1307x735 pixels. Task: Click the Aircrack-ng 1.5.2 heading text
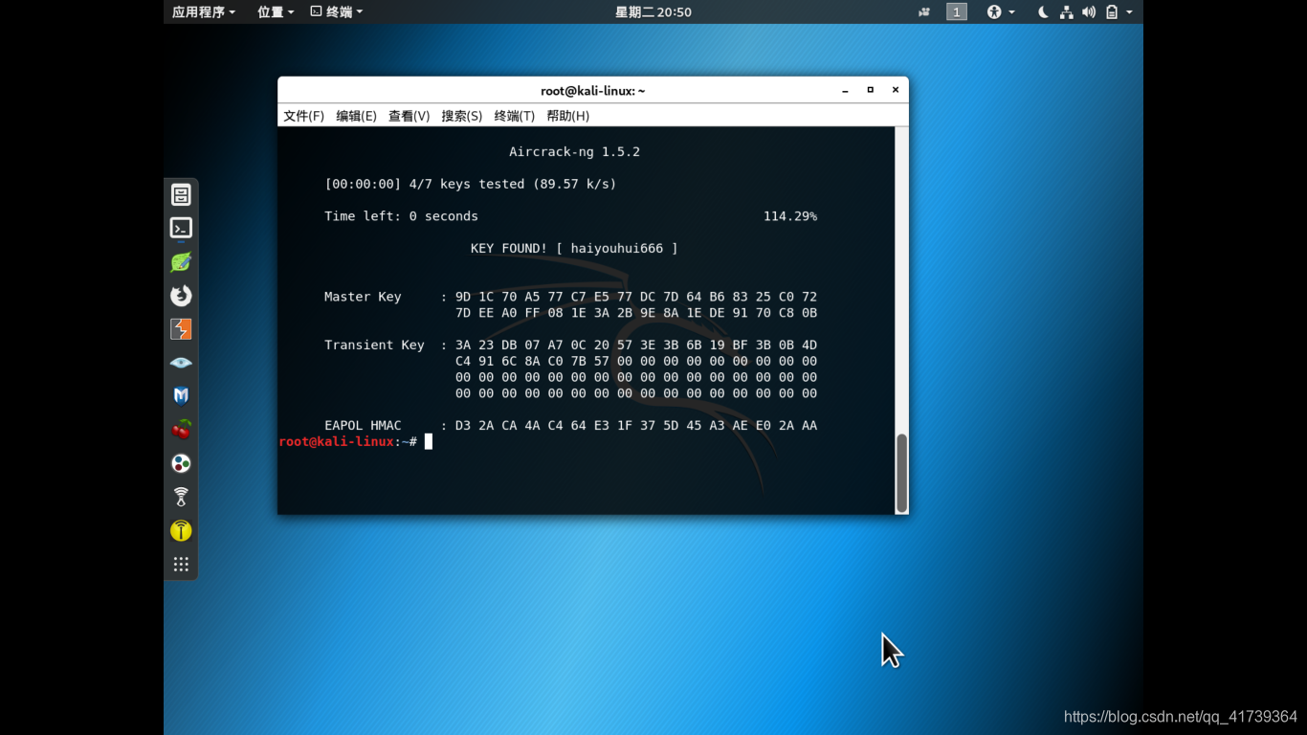(574, 151)
